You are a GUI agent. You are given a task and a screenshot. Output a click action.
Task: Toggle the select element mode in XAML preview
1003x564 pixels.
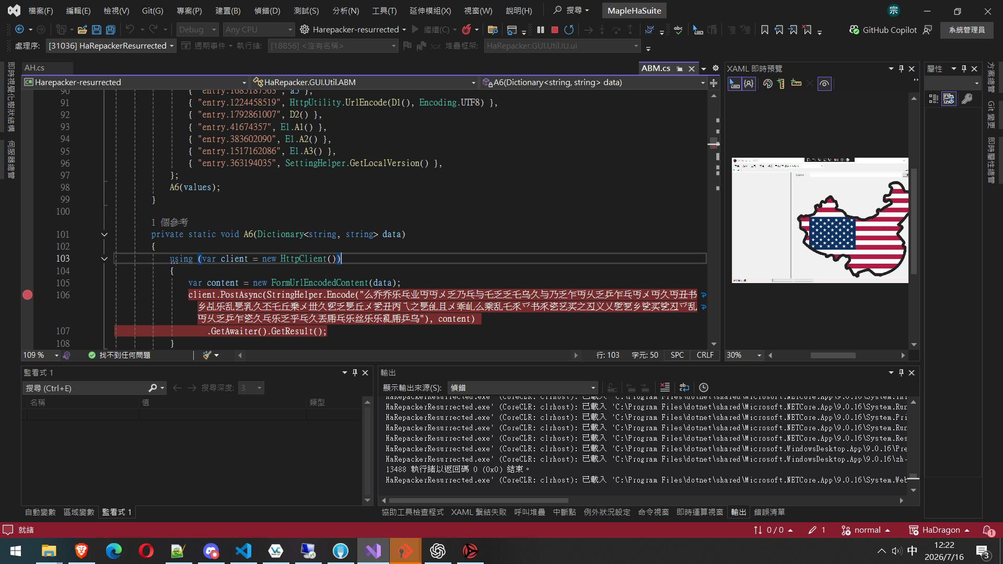click(734, 84)
